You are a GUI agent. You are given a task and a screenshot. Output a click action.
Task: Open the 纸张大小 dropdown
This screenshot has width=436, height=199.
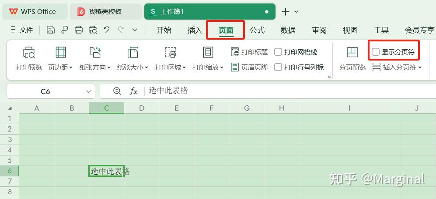click(133, 59)
